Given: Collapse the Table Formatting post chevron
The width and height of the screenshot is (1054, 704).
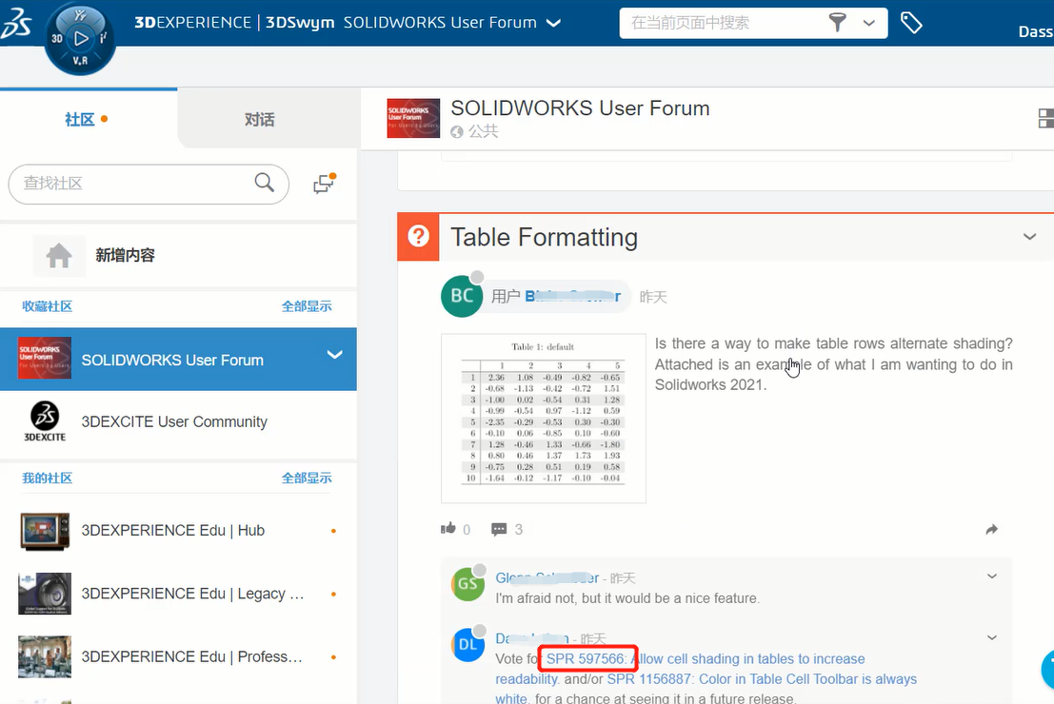Looking at the screenshot, I should [x=1029, y=237].
